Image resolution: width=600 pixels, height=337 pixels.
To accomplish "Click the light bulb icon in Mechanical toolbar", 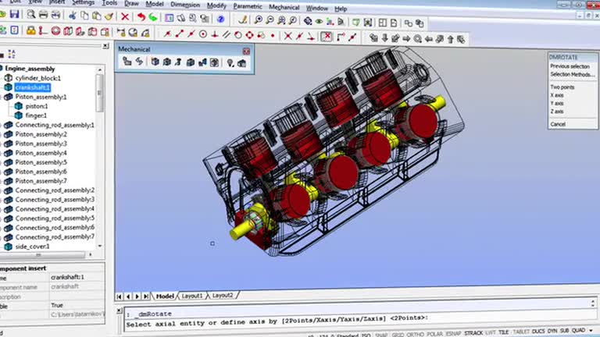I will coord(230,62).
